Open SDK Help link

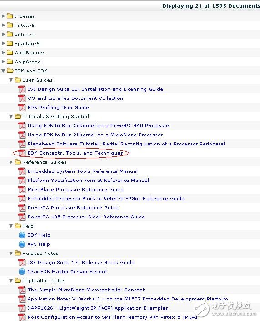[39, 235]
